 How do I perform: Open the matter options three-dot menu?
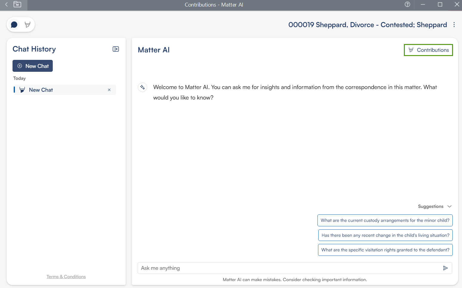click(x=454, y=25)
